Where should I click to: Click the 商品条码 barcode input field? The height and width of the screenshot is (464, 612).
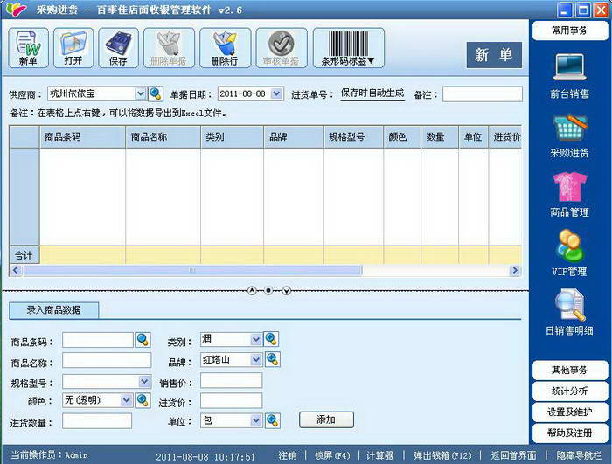(98, 340)
